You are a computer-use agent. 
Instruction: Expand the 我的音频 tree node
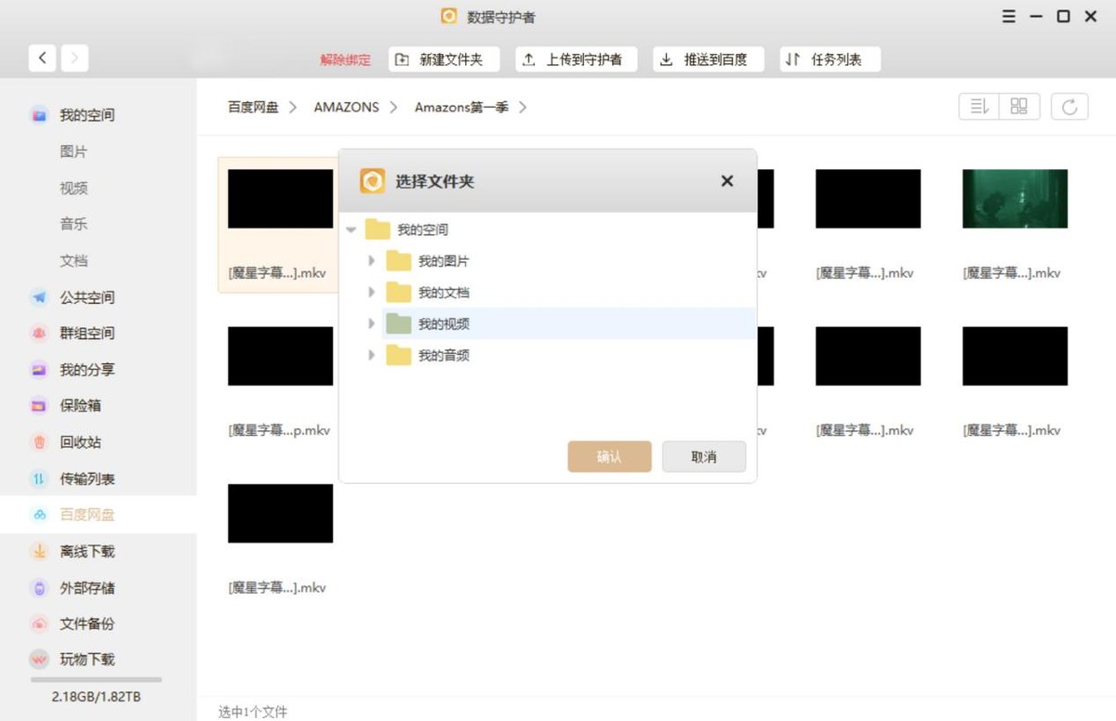372,355
